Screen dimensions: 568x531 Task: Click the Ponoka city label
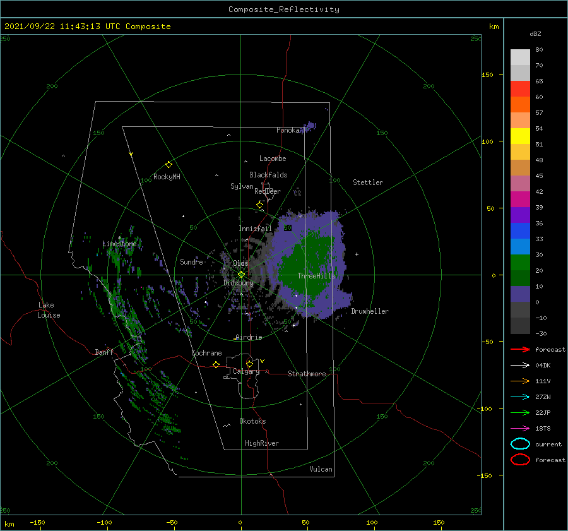pyautogui.click(x=288, y=130)
